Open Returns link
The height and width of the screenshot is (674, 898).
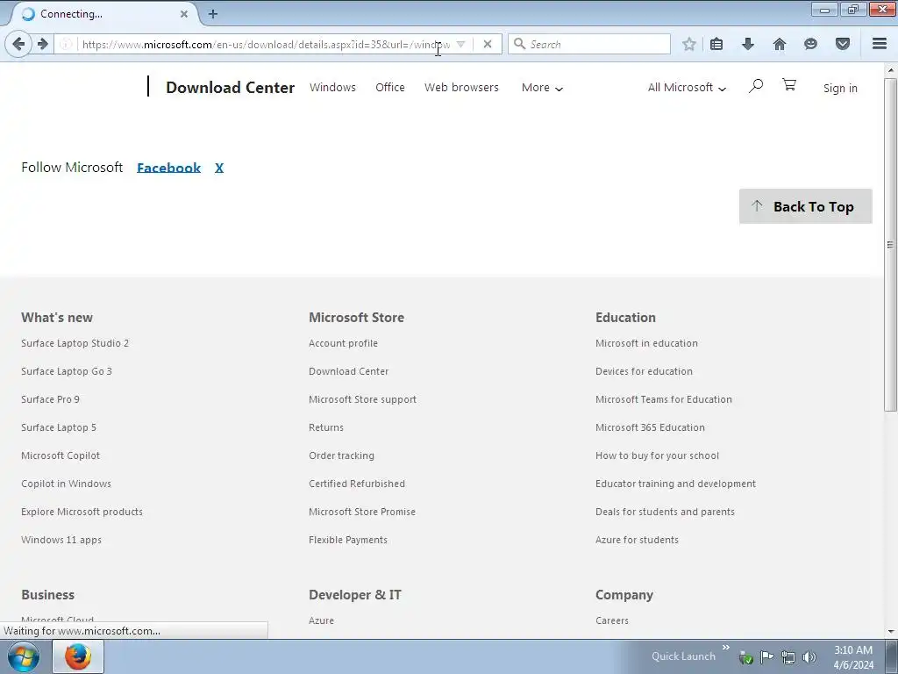pyautogui.click(x=326, y=427)
